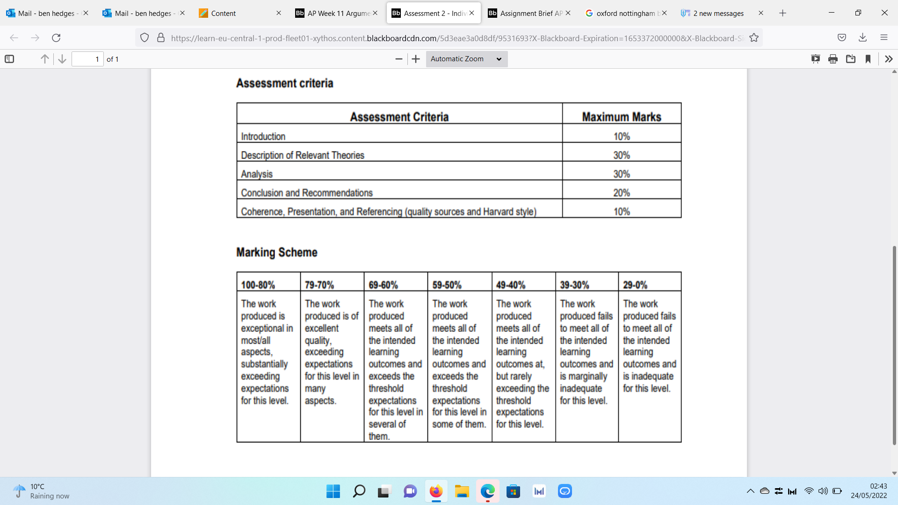This screenshot has width=898, height=505.
Task: Bookmark this page with the star
Action: [754, 38]
